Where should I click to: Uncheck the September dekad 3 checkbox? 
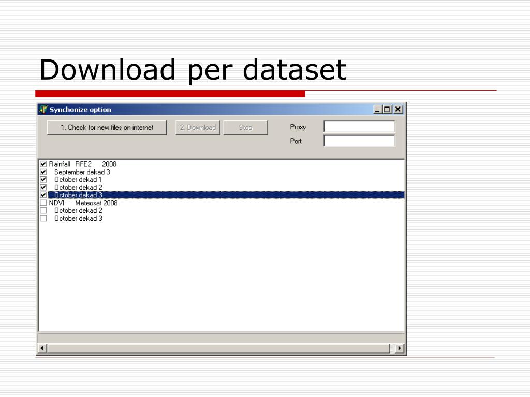(x=43, y=172)
